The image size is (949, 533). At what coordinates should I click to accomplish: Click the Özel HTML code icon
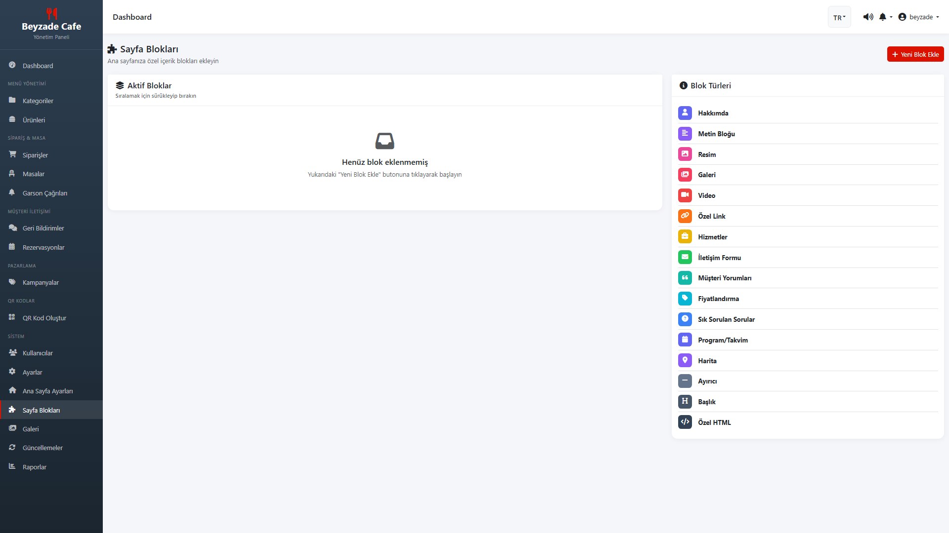(685, 422)
